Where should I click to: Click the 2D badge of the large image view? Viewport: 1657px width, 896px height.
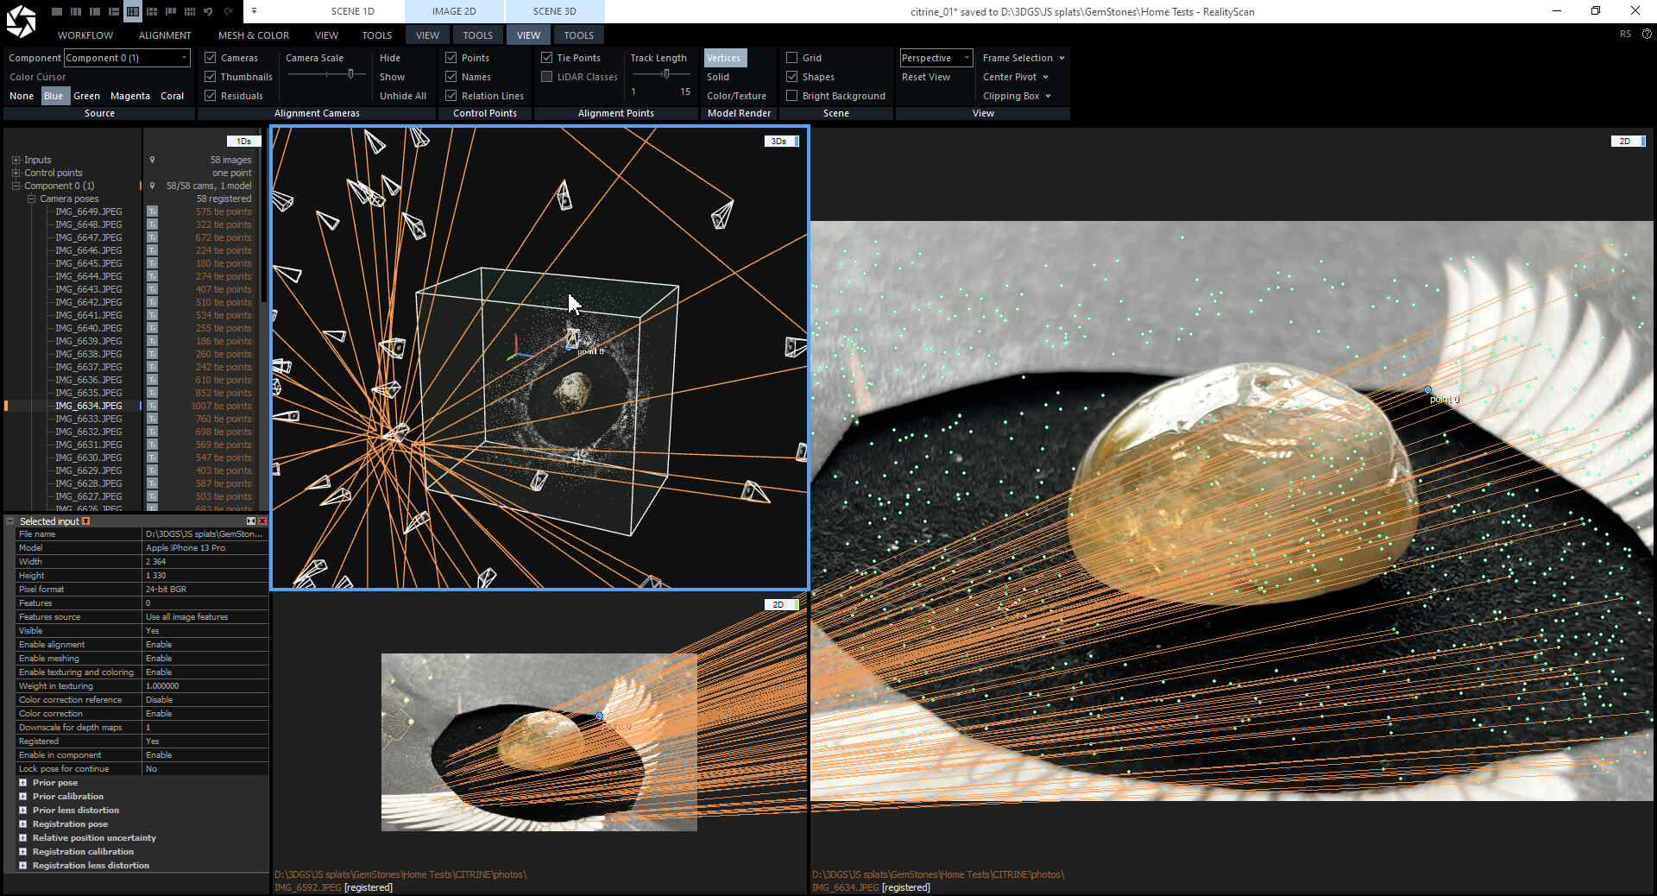click(1628, 141)
